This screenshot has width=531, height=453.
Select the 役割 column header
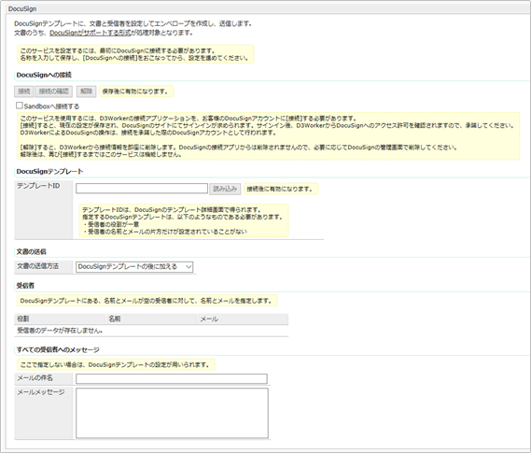[x=60, y=319]
